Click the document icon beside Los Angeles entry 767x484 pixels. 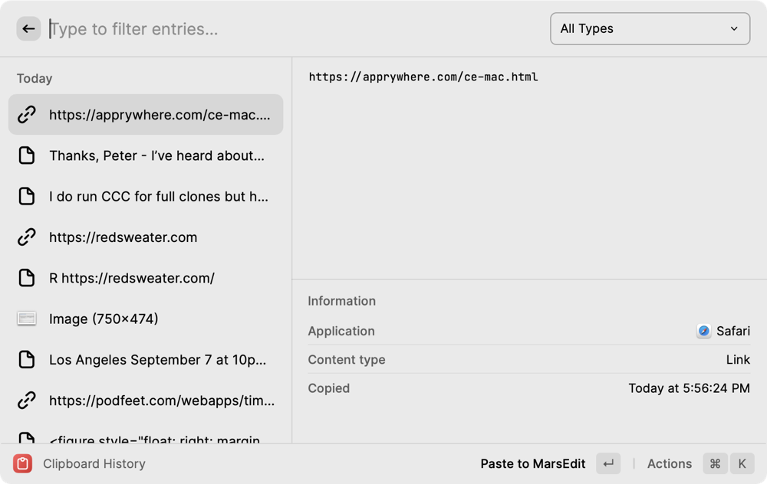click(x=27, y=359)
